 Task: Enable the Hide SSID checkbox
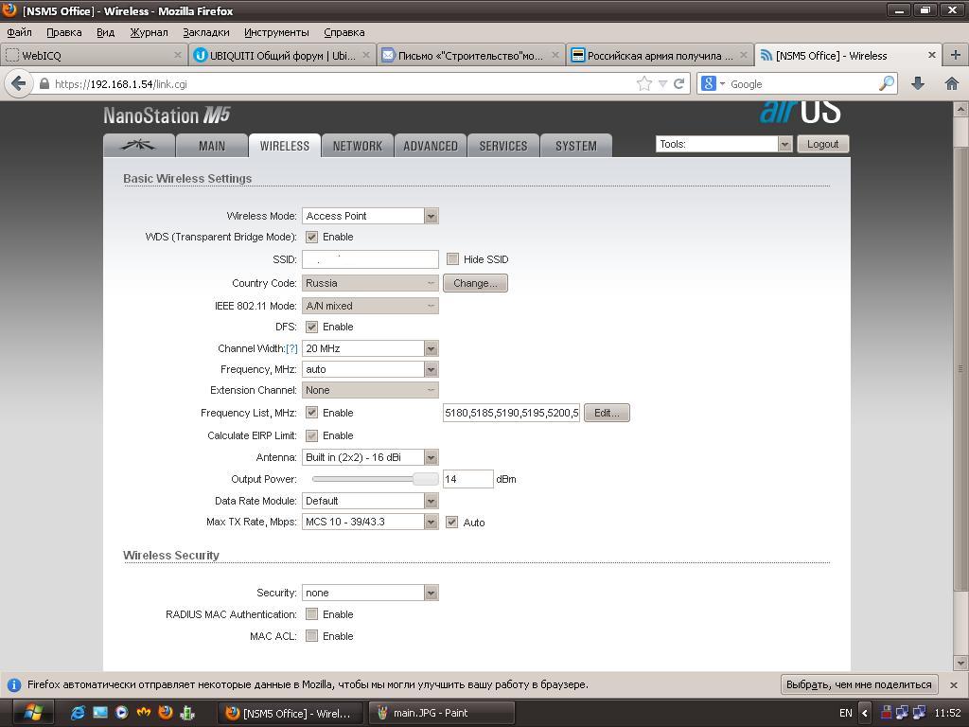pos(452,259)
